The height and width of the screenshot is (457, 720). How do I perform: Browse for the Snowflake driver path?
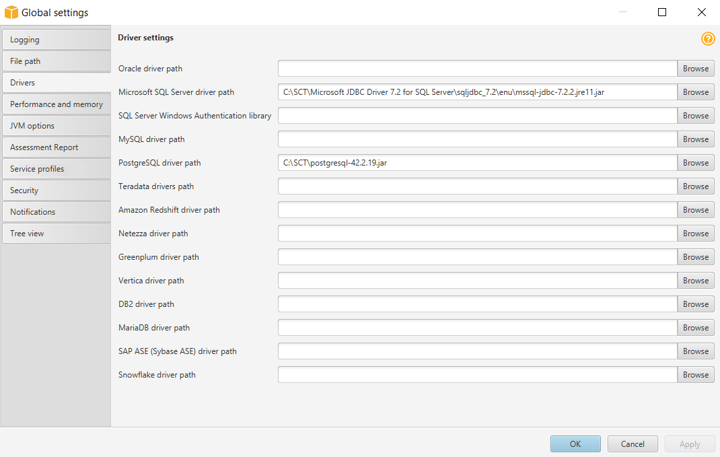695,375
